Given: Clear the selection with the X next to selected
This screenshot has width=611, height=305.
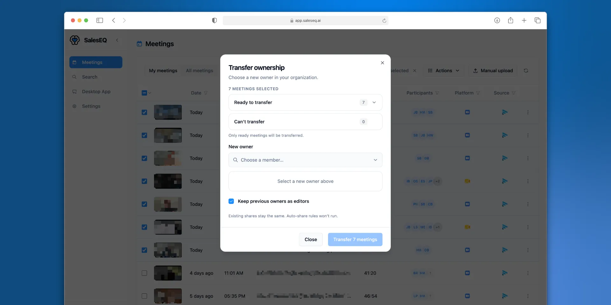Looking at the screenshot, I should [415, 71].
